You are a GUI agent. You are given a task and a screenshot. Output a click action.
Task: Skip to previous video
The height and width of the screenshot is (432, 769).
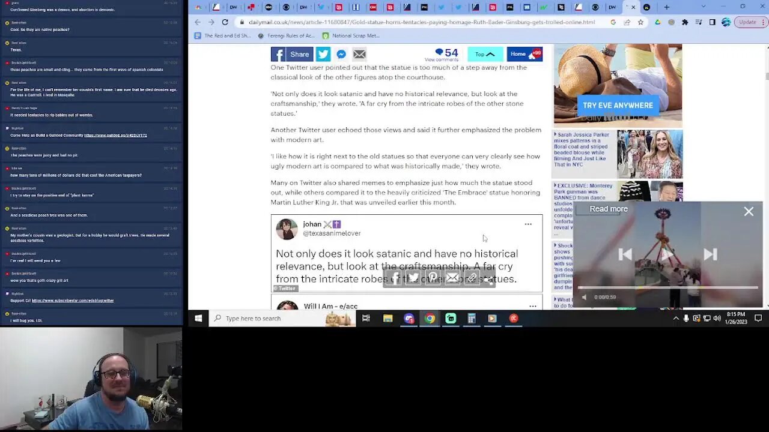tap(625, 254)
